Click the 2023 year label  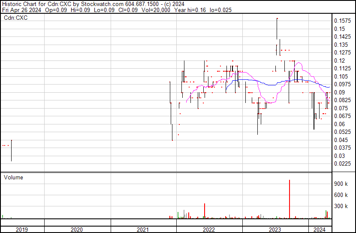coord(275,230)
